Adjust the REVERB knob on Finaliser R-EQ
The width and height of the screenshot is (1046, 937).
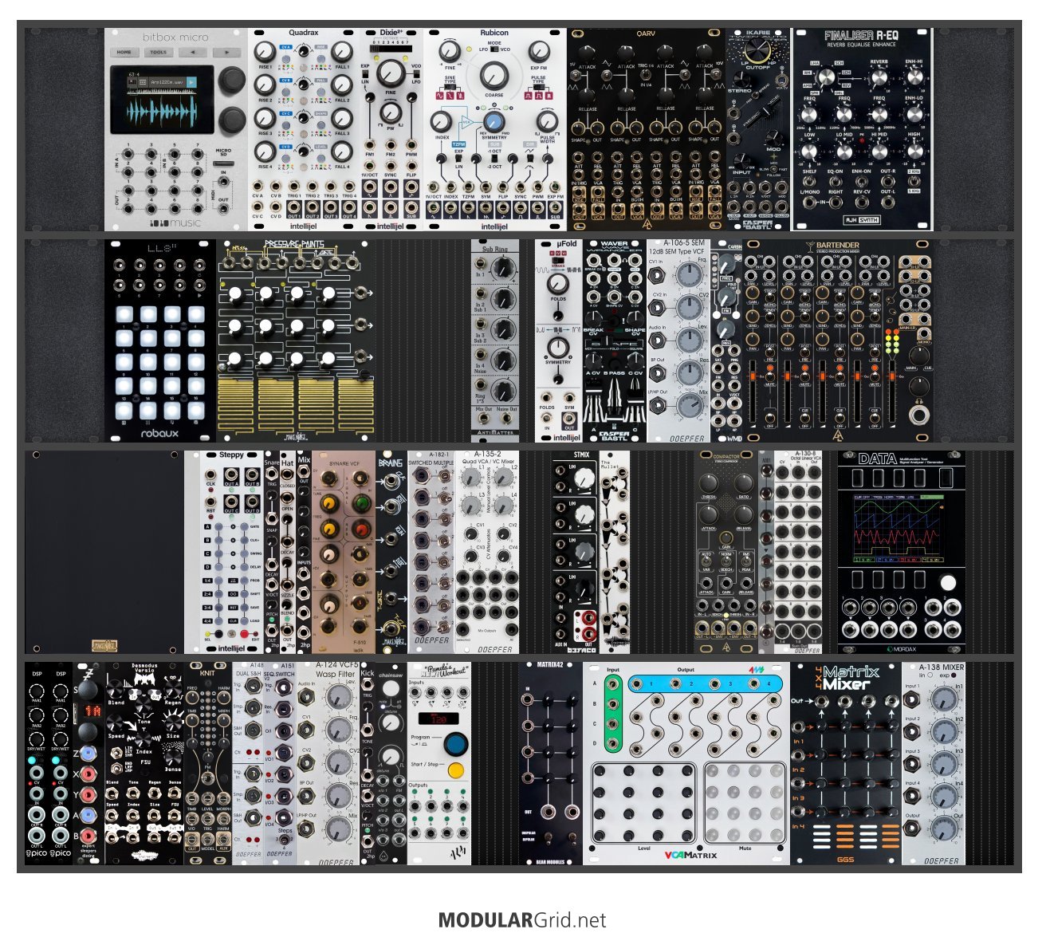(879, 77)
